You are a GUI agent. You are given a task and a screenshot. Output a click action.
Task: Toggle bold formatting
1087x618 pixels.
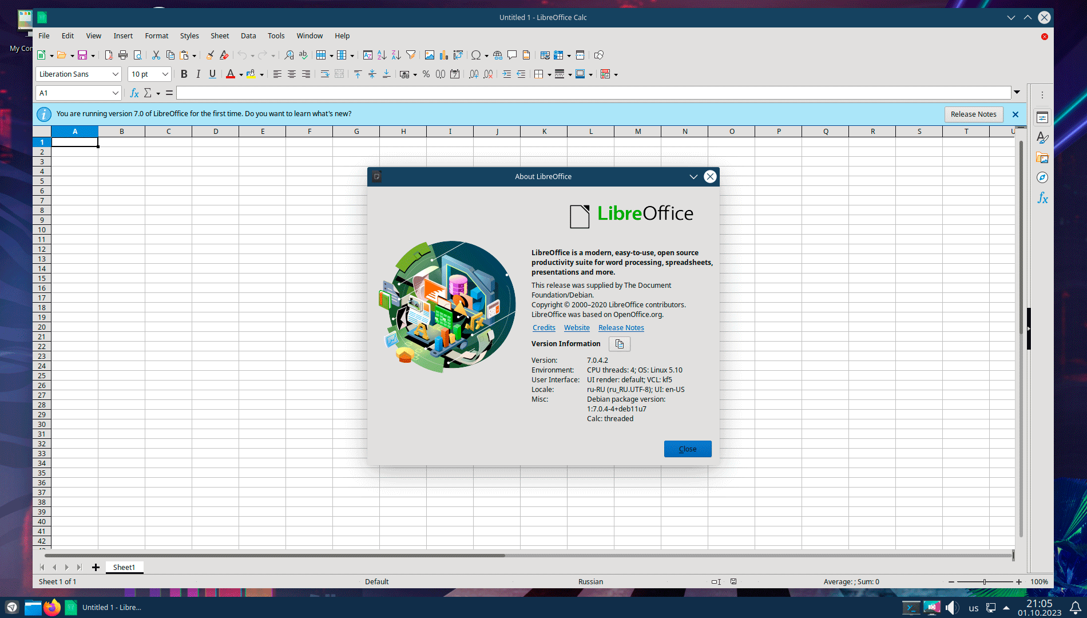(184, 74)
